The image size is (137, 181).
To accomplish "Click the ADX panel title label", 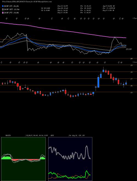I will click(x=52, y=135).
